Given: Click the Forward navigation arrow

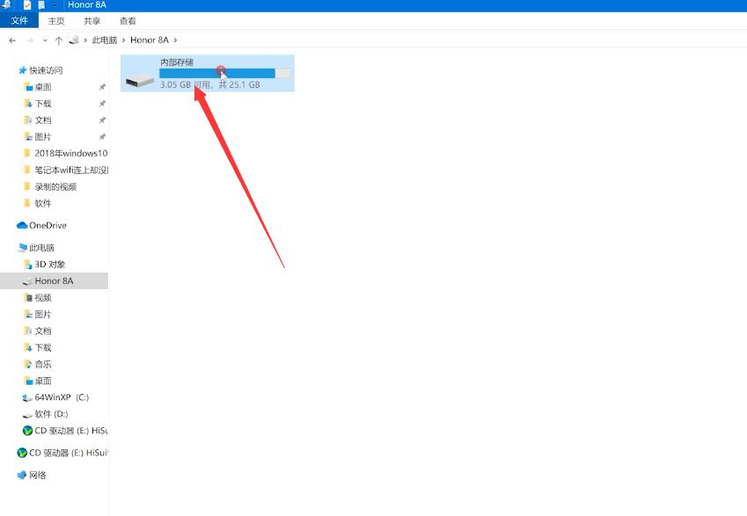Looking at the screenshot, I should (30, 40).
